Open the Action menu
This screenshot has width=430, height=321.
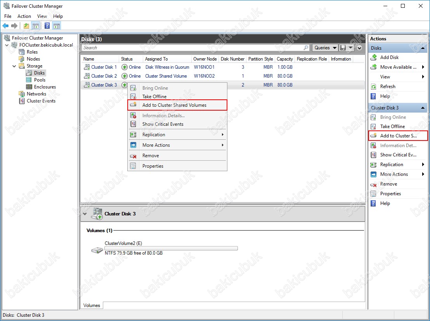24,16
